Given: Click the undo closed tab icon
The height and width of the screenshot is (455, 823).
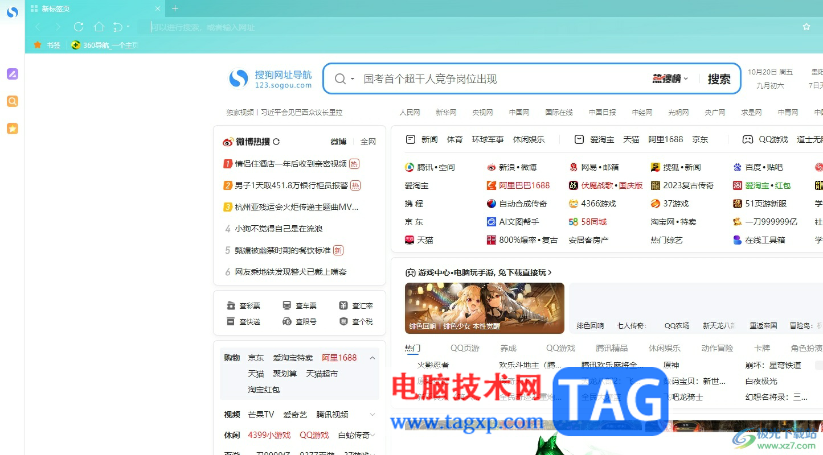Looking at the screenshot, I should (x=118, y=27).
